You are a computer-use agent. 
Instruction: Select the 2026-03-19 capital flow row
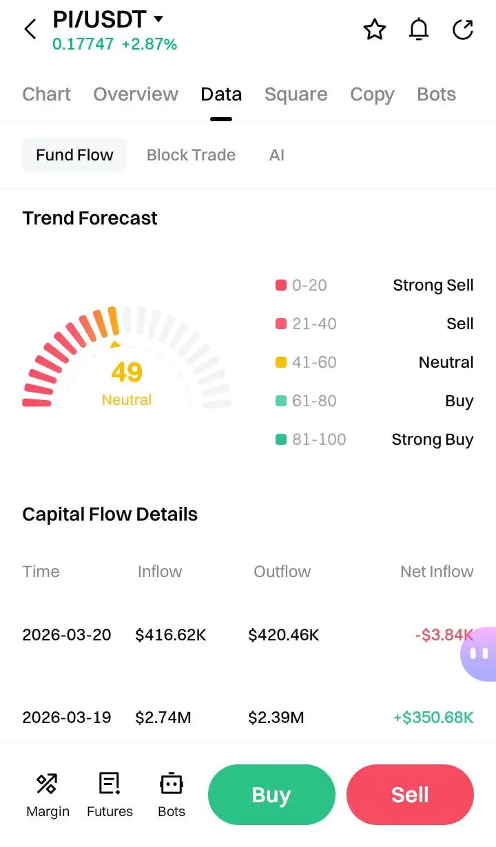click(248, 718)
